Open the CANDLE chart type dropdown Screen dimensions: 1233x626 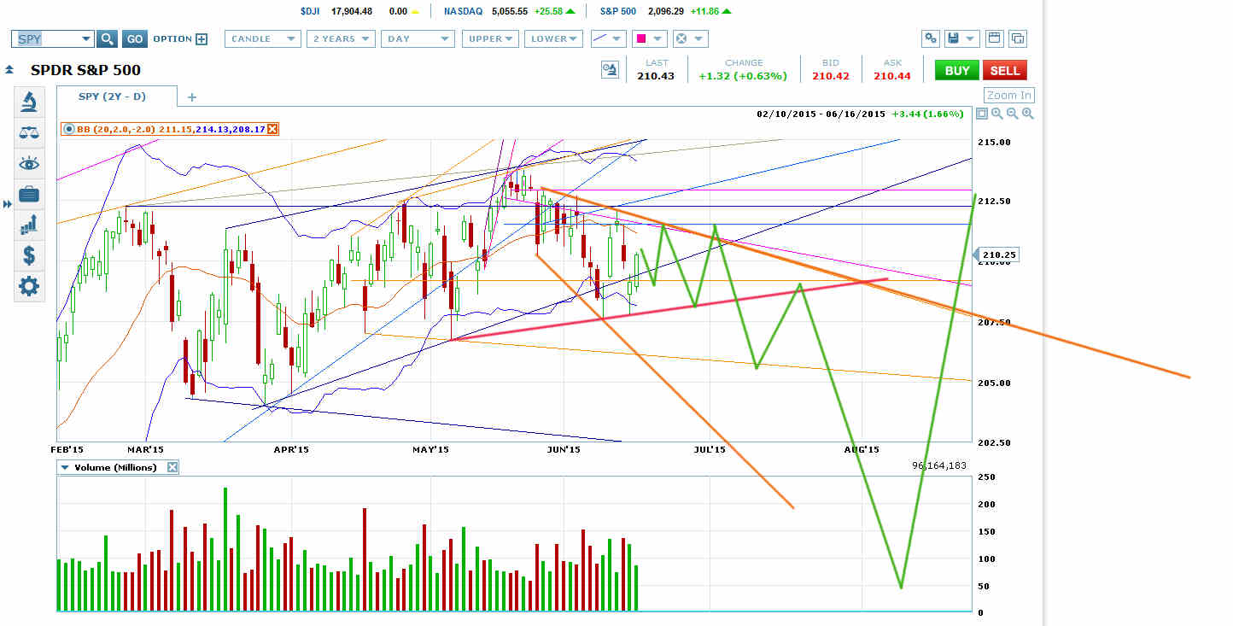263,38
